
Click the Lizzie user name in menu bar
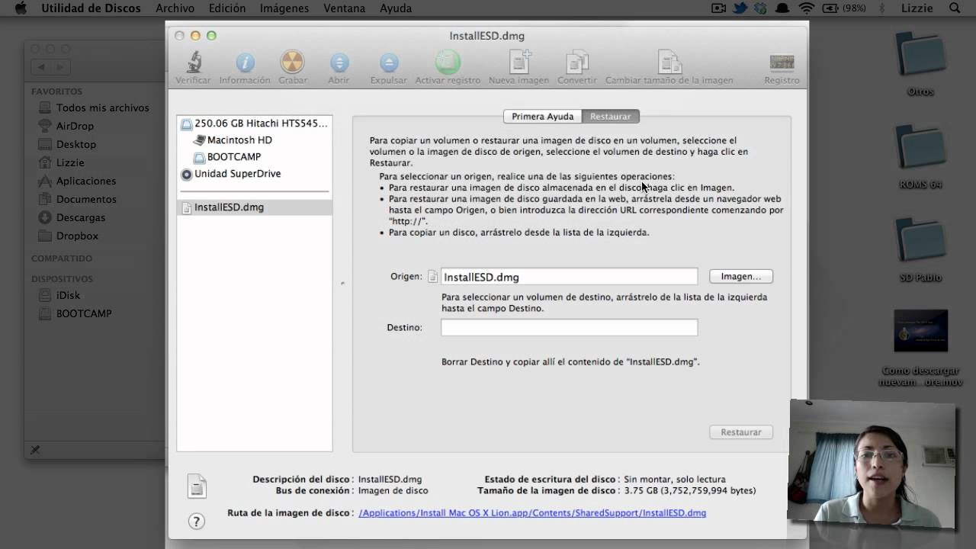[x=917, y=8]
